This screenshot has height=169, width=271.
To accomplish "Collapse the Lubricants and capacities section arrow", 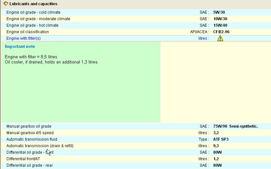I will point(6,4).
